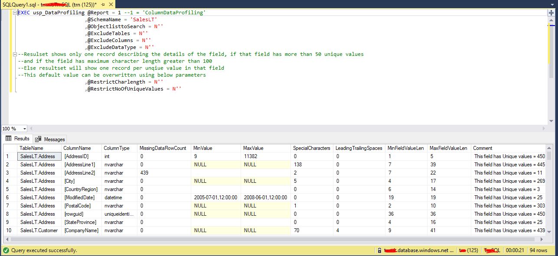The width and height of the screenshot is (558, 256).
Task: Click the [CompanyName] cell
Action: (x=82, y=230)
